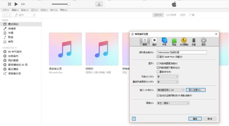
Task: Toggle 列表视图复选框 checkbox
Action: (x=158, y=63)
